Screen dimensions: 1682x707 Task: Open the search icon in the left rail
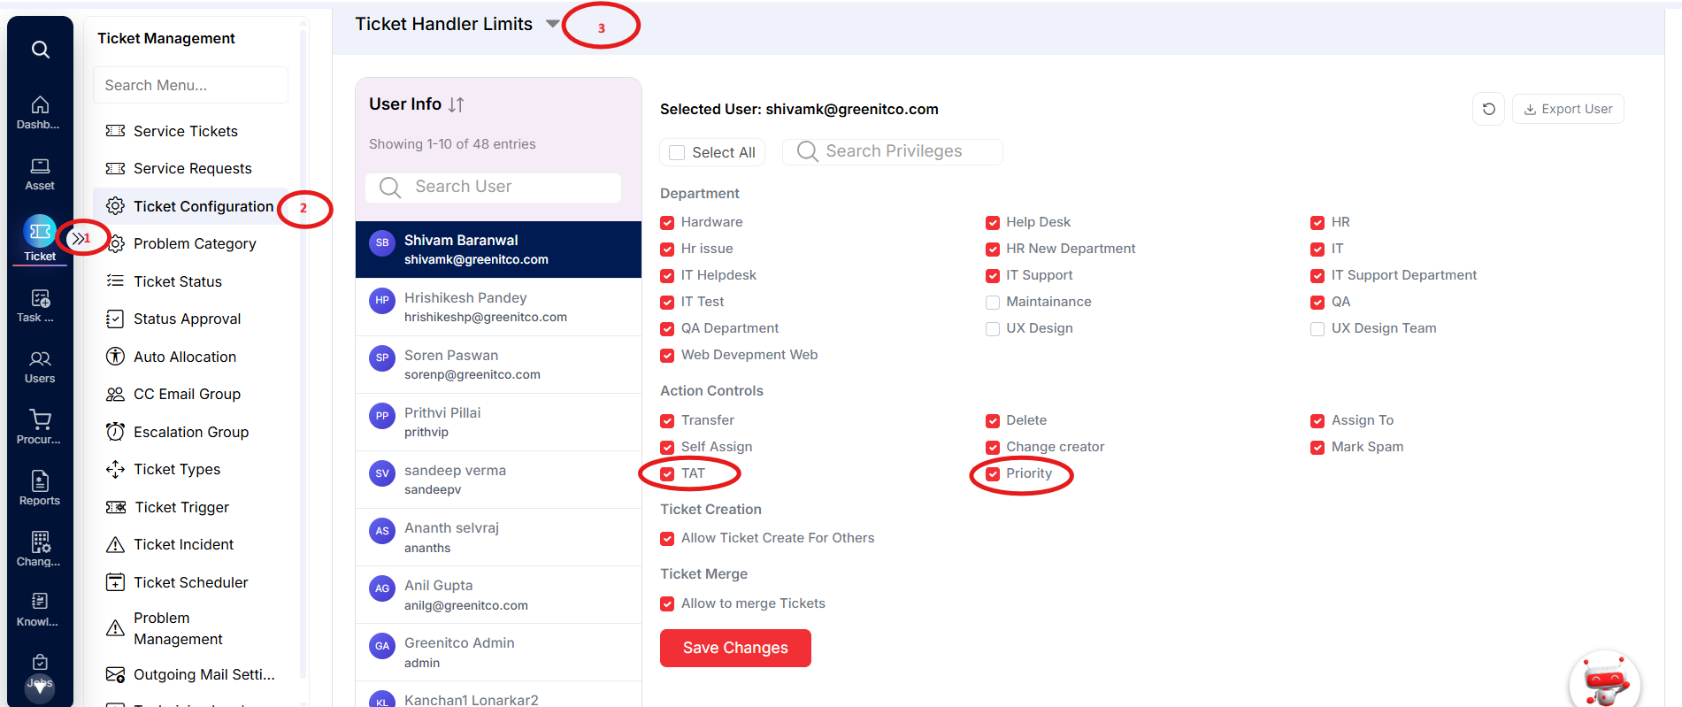tap(40, 50)
